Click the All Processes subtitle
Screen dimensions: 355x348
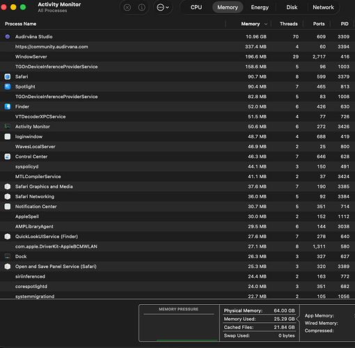point(52,10)
